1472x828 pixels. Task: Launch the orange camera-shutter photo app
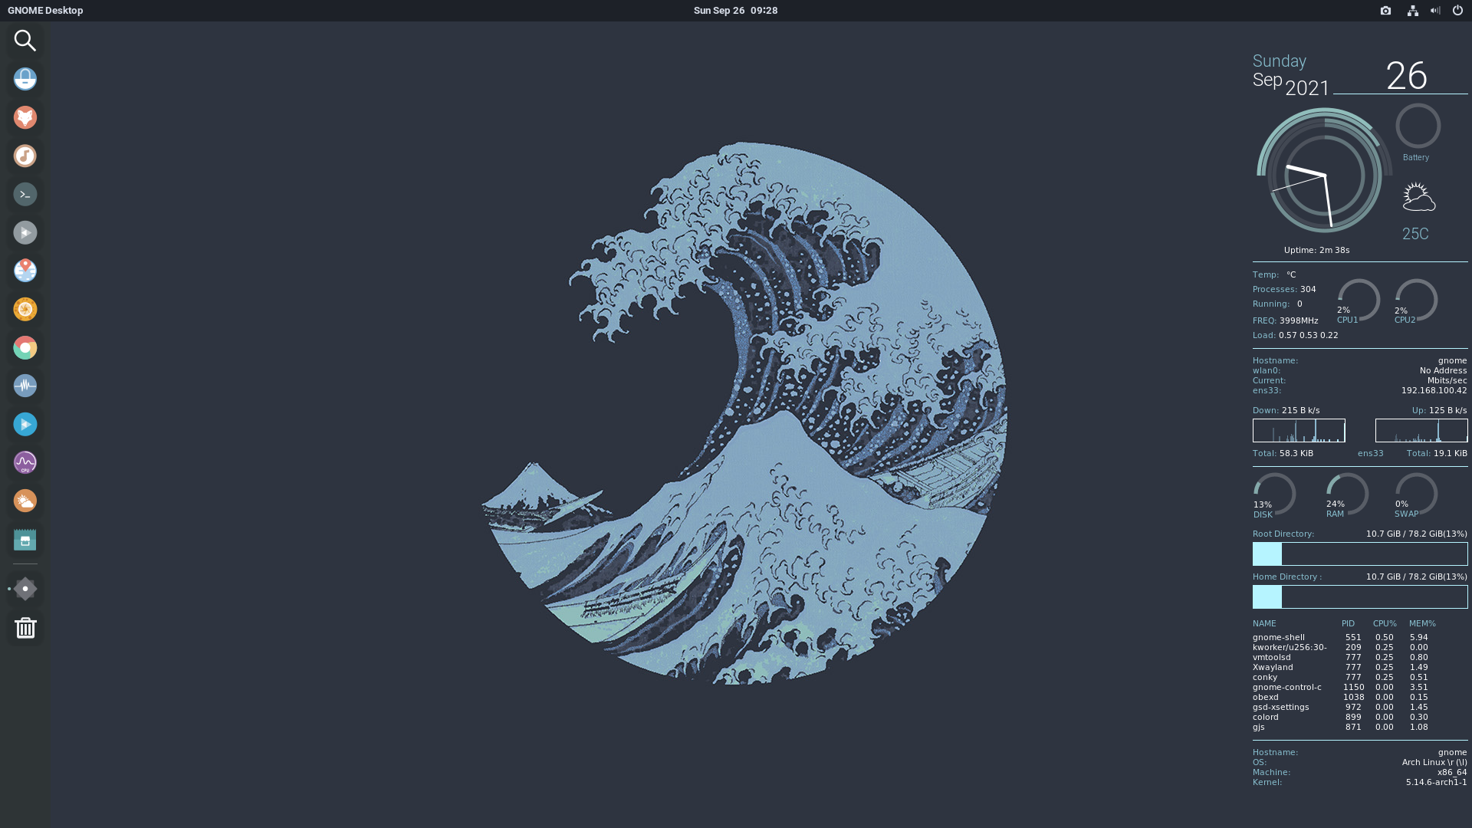pos(25,309)
